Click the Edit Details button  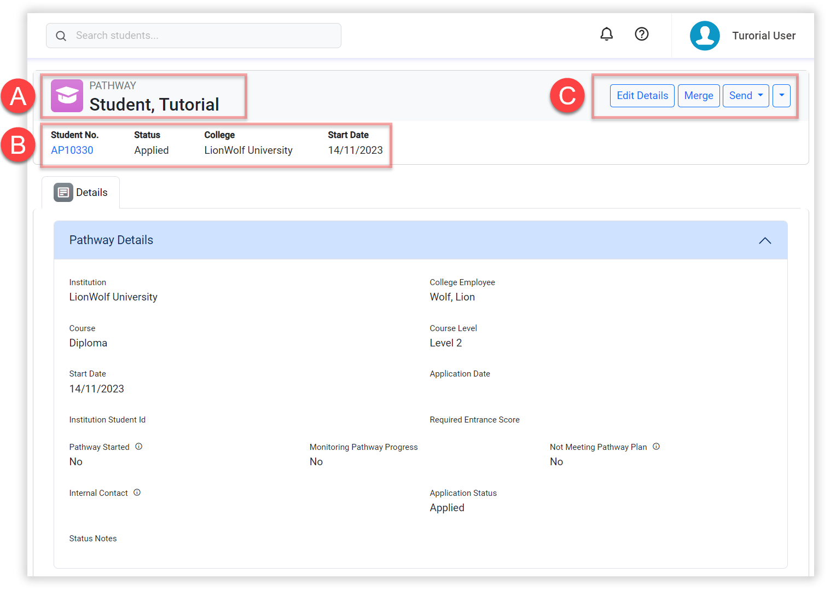click(x=642, y=96)
